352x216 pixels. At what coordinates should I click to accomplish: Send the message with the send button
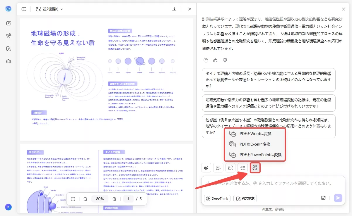click(x=338, y=198)
